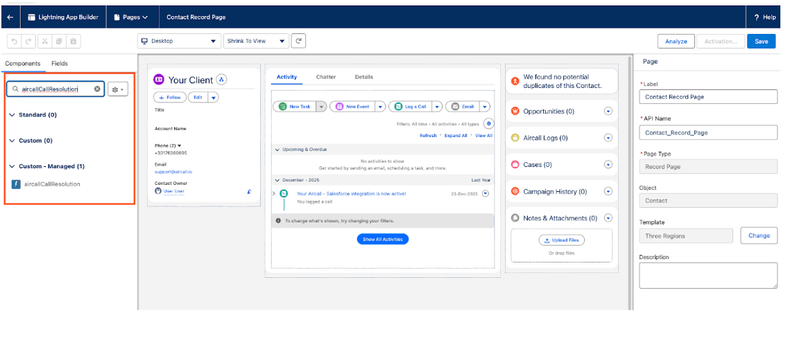Click the Change template button
The image size is (788, 338).
point(759,235)
